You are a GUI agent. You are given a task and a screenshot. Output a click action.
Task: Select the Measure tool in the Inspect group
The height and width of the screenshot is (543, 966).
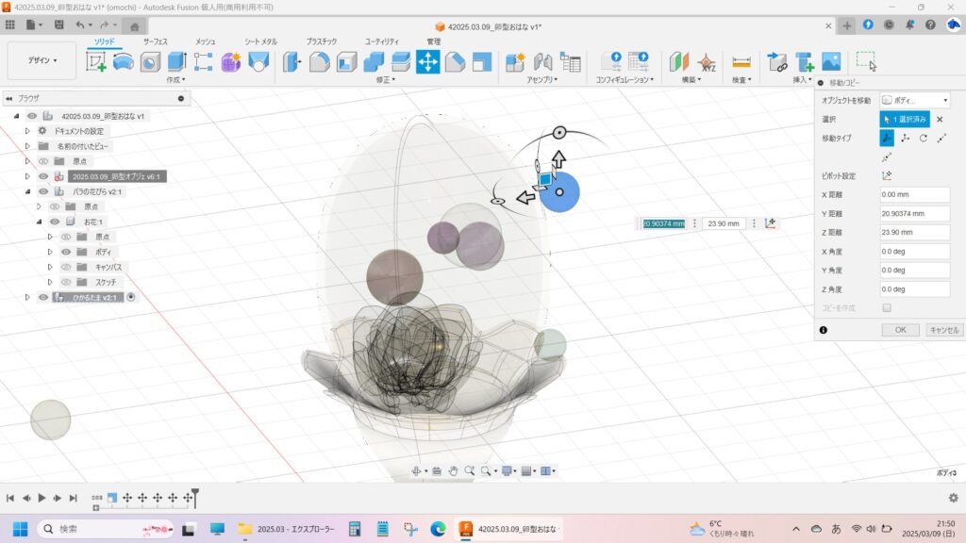click(741, 62)
